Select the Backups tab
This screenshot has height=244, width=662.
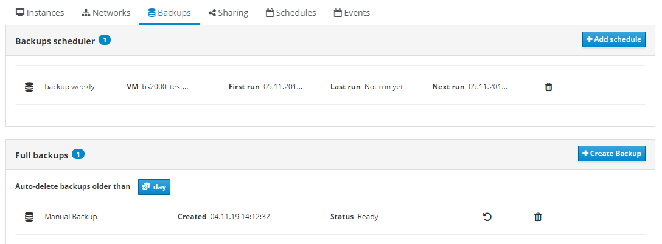point(169,13)
